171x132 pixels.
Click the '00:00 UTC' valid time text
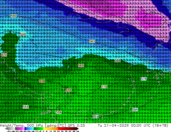(x=141, y=125)
